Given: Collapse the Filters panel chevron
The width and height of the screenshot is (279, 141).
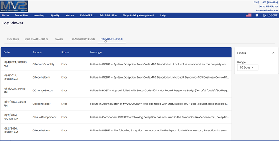Looking at the screenshot, I should (273, 53).
